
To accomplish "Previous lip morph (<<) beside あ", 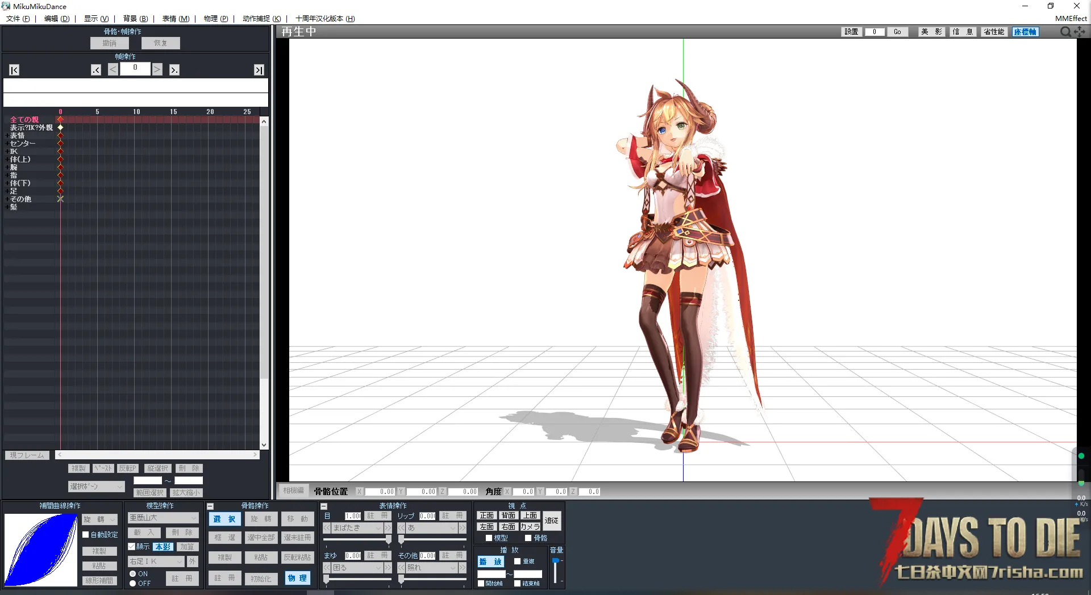I will [x=401, y=528].
